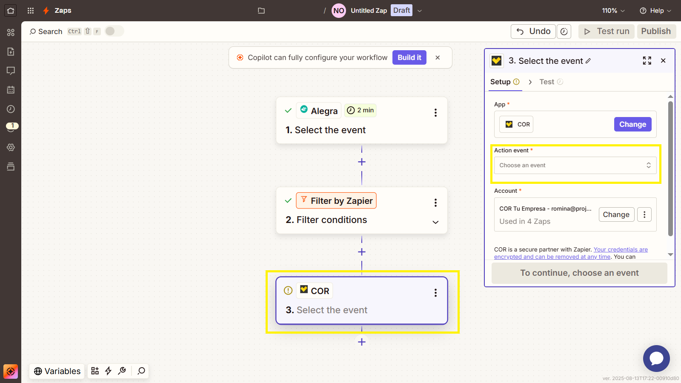Open the home icon in the sidebar
The width and height of the screenshot is (681, 383).
pyautogui.click(x=11, y=11)
